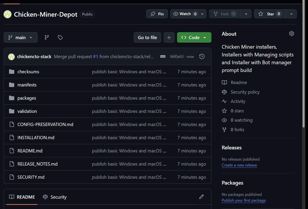This screenshot has width=308, height=209.
Task: Click the chickencto-stack commit author avatar
Action: coord(11,57)
